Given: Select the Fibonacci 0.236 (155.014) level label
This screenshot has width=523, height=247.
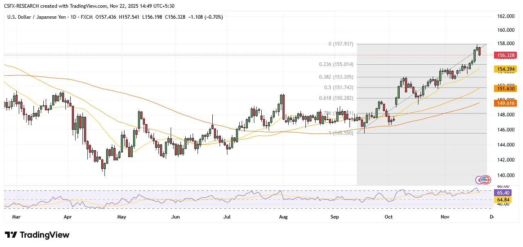Looking at the screenshot, I should [x=336, y=64].
